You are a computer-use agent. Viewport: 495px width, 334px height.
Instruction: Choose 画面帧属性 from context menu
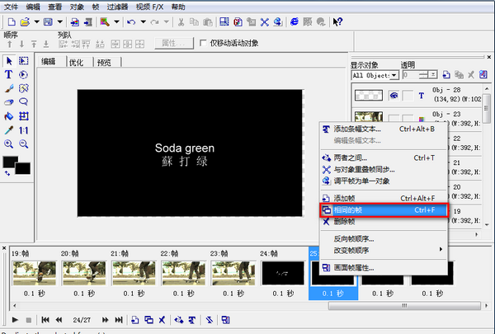[384, 268]
